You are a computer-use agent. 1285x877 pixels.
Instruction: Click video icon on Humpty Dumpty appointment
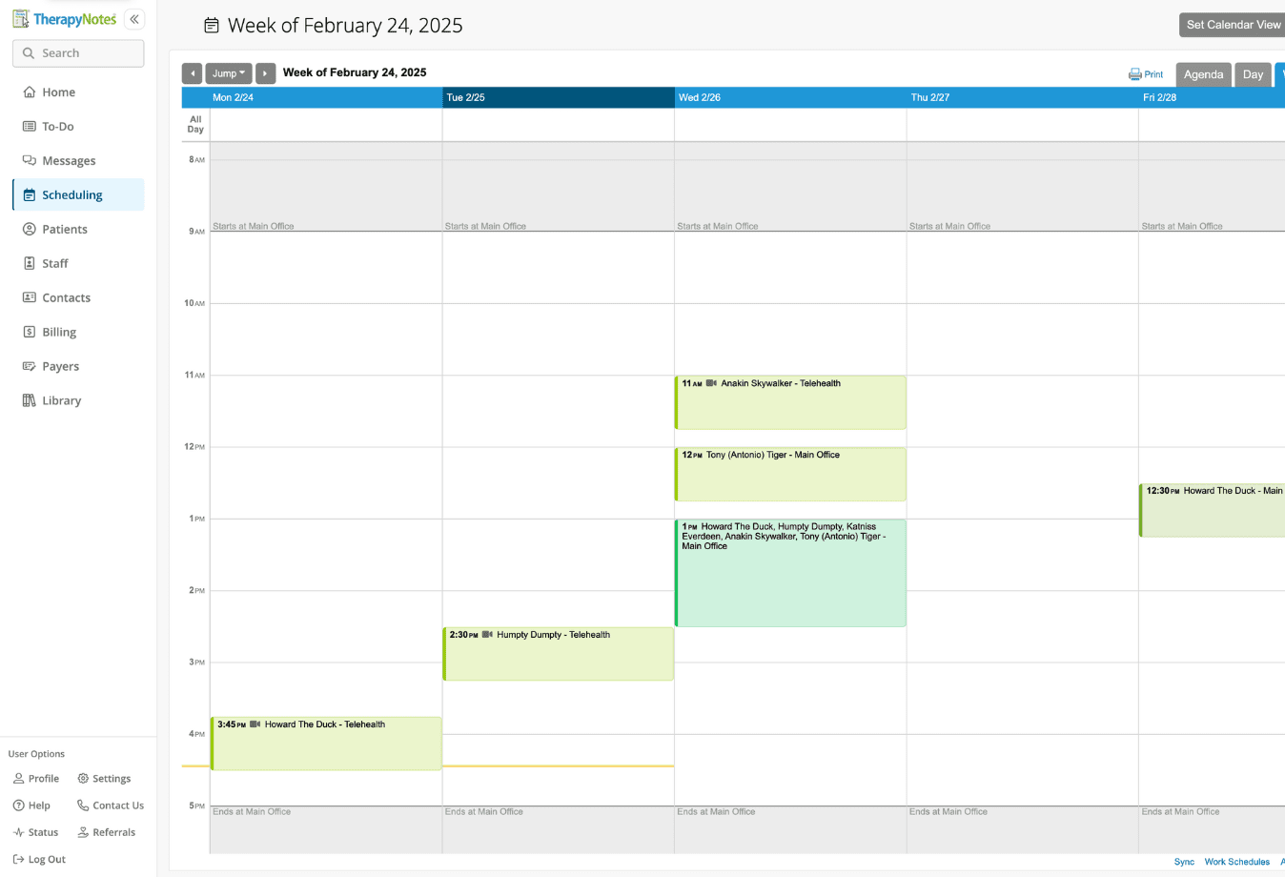(487, 635)
